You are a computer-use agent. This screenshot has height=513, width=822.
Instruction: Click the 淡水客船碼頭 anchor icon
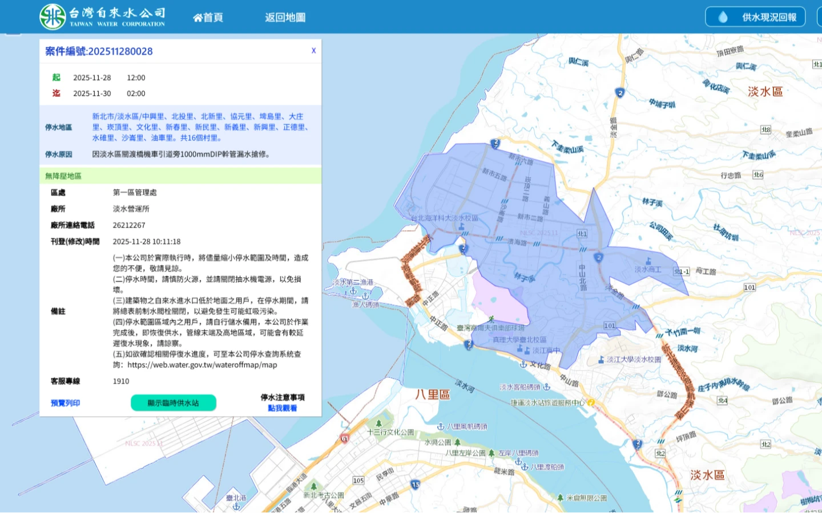pyautogui.click(x=546, y=387)
